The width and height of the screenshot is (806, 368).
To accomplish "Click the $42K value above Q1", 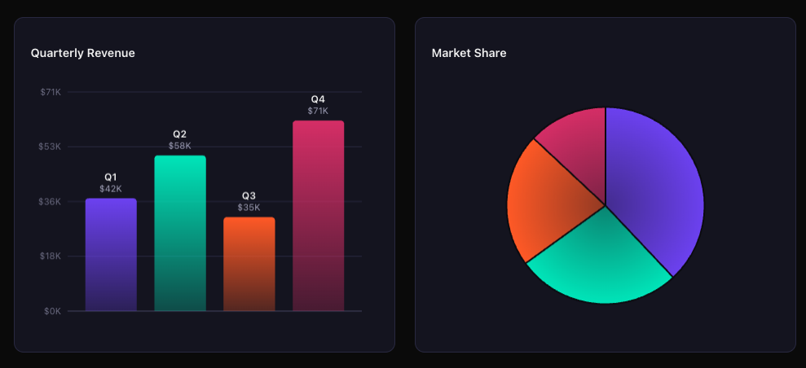I will [x=111, y=189].
